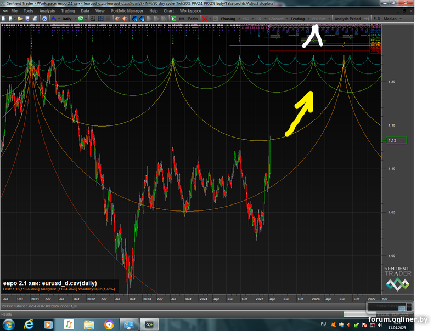Expand the FLD - Median dropdown
The image size is (439, 331).
(x=401, y=19)
